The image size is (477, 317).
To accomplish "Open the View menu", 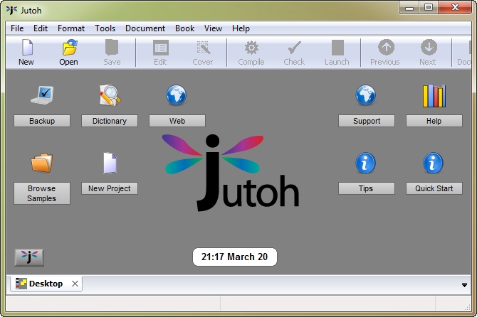I will point(213,28).
